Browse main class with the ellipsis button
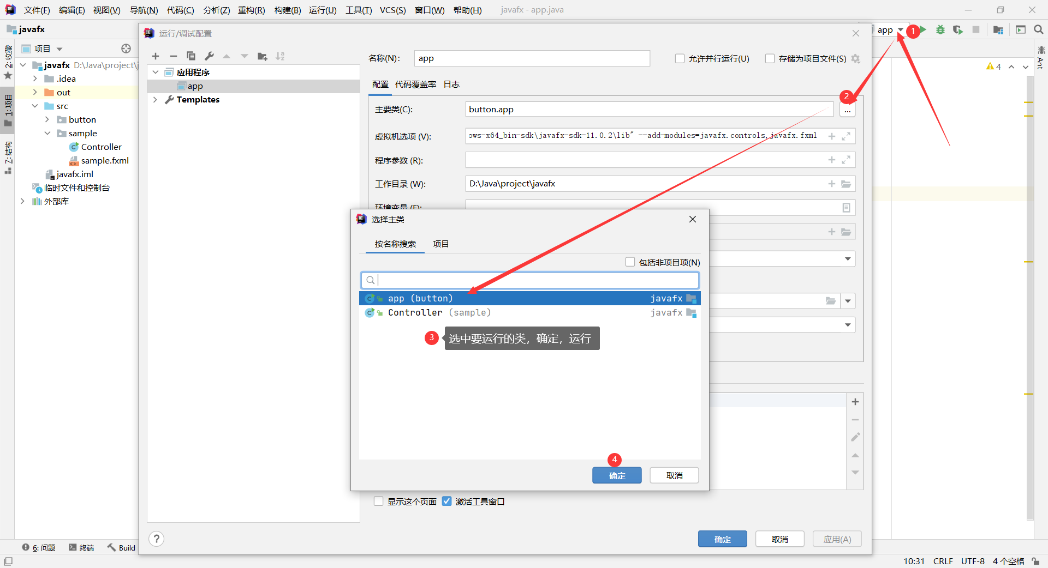Image resolution: width=1048 pixels, height=568 pixels. [x=847, y=110]
